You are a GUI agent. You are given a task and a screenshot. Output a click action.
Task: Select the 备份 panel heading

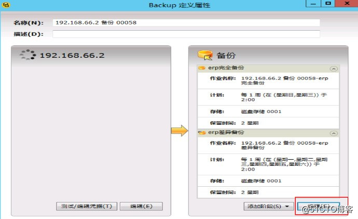pyautogui.click(x=226, y=55)
